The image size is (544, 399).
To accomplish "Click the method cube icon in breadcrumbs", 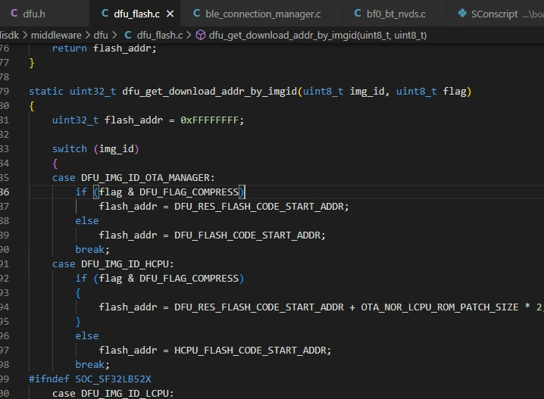I will [x=201, y=35].
